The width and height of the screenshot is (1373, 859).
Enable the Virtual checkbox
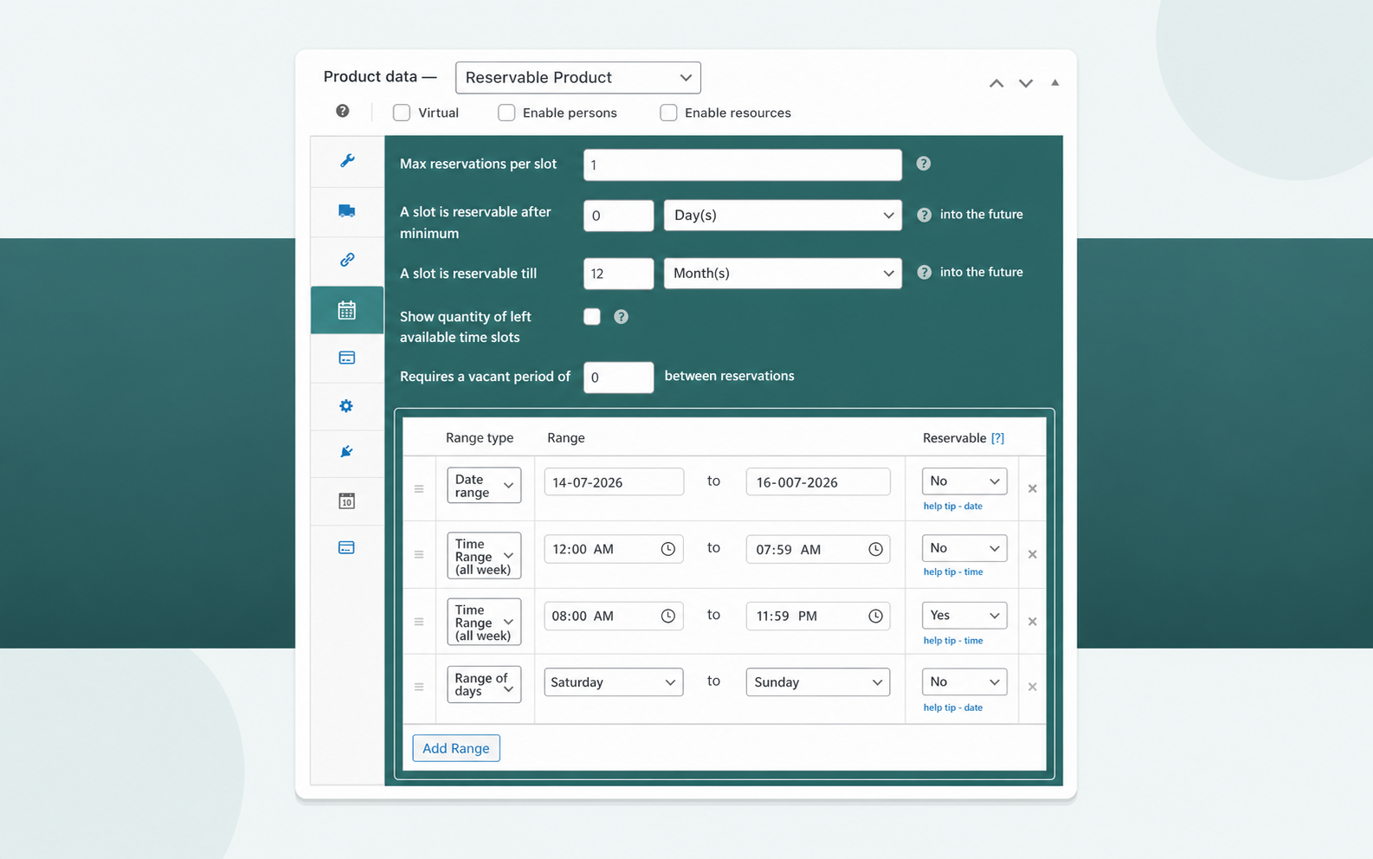pyautogui.click(x=402, y=113)
